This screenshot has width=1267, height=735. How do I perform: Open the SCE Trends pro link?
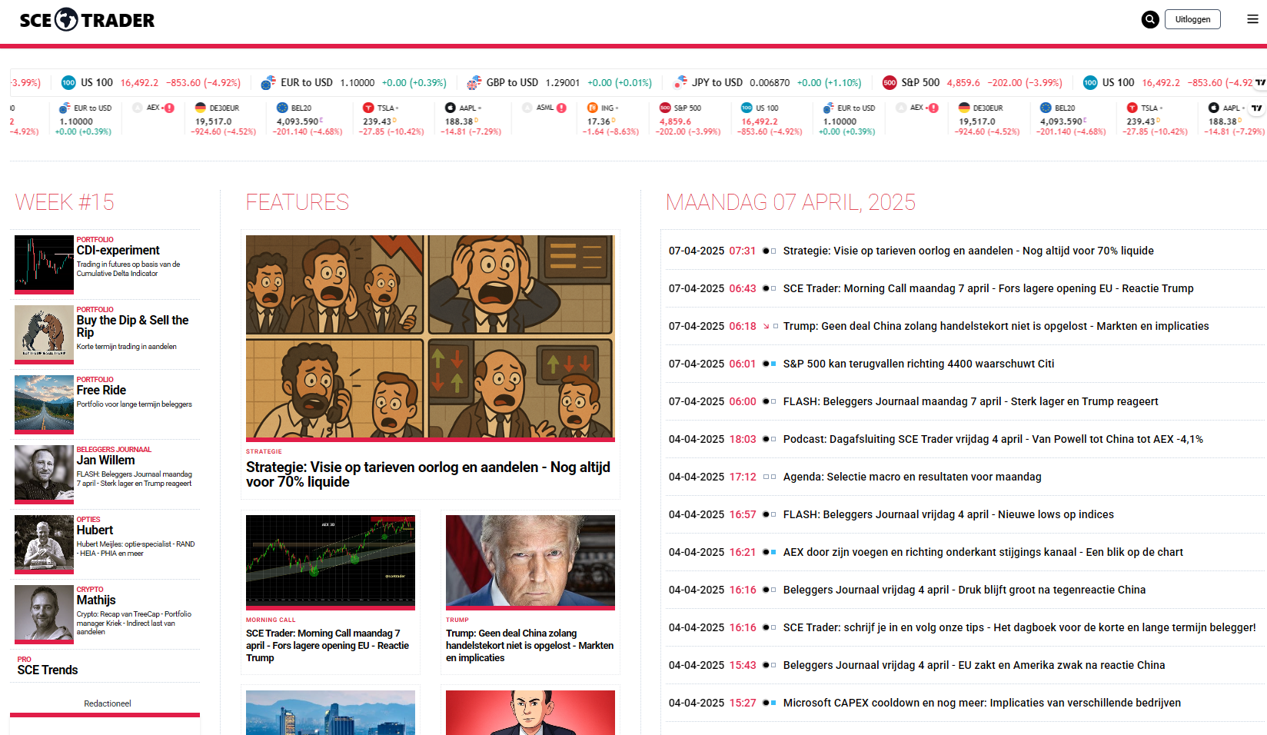click(48, 670)
